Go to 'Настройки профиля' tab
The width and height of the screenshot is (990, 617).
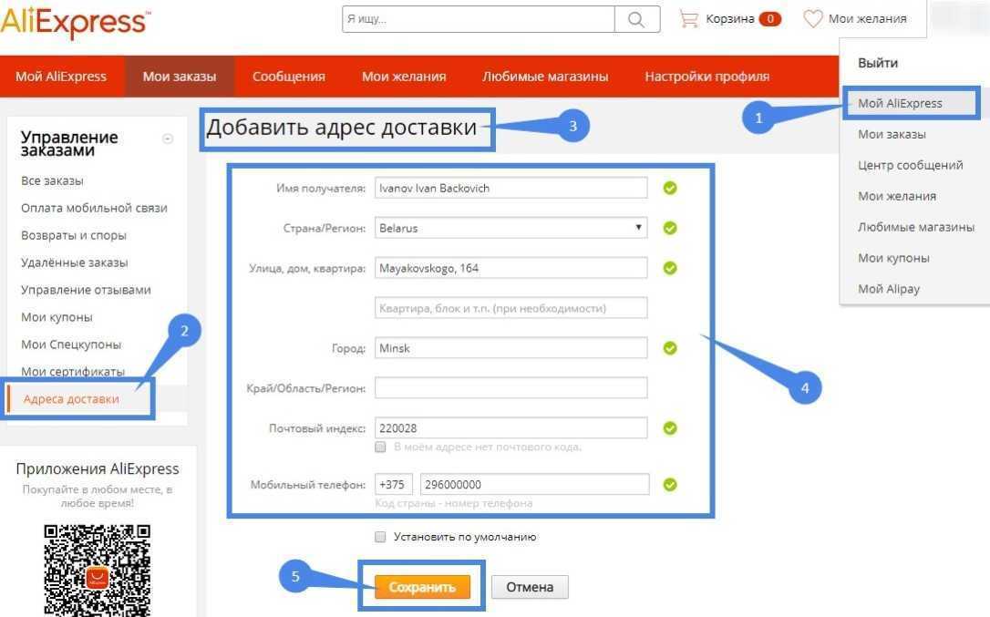pyautogui.click(x=706, y=77)
